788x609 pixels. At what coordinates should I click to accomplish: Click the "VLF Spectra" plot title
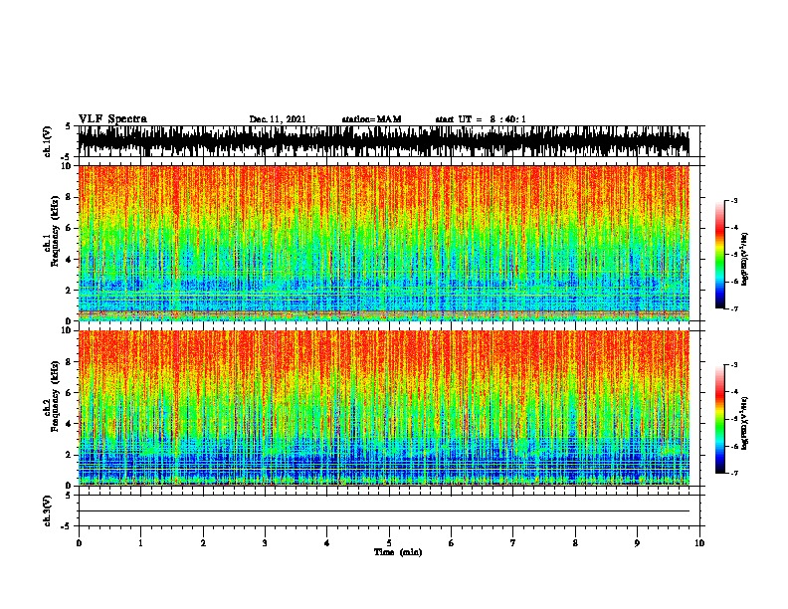(112, 119)
